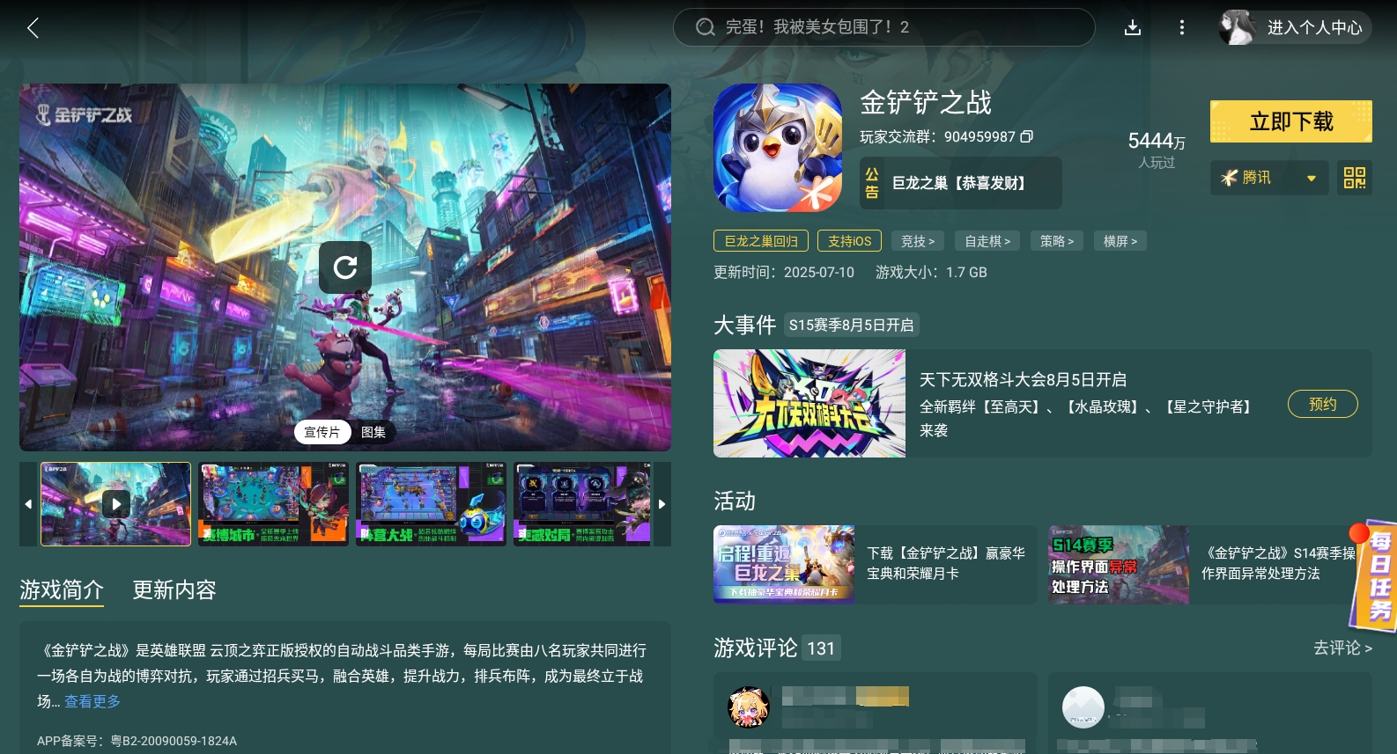Open the 启程重返巨龙之巢 activity image

coord(784,565)
